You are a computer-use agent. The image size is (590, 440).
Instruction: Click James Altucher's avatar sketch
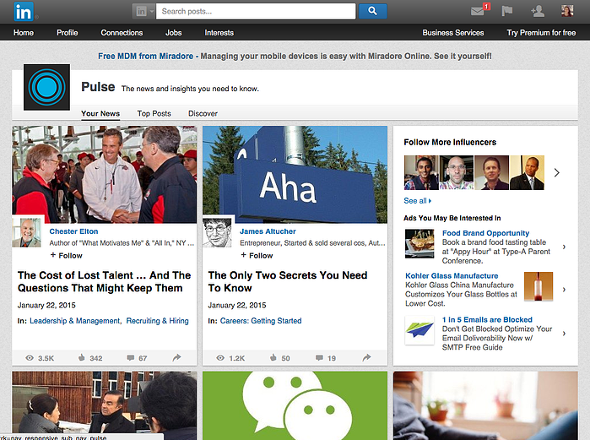218,232
